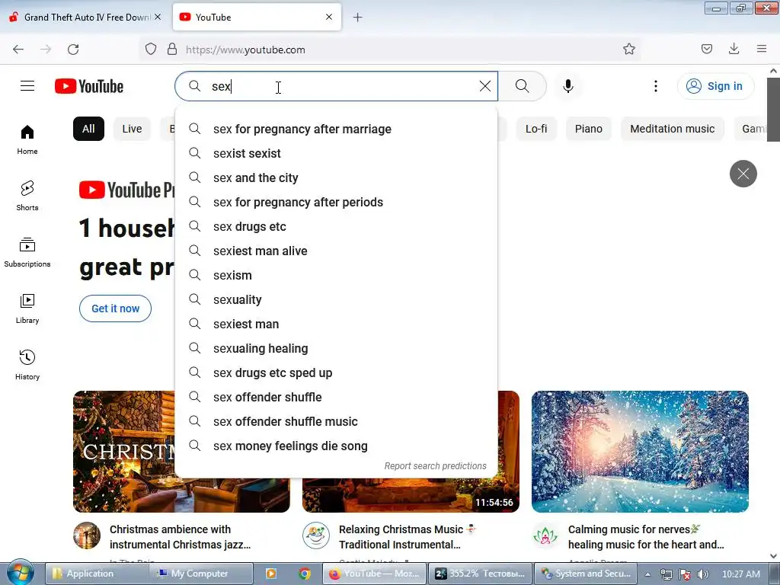Open Library in sidebar

[27, 309]
